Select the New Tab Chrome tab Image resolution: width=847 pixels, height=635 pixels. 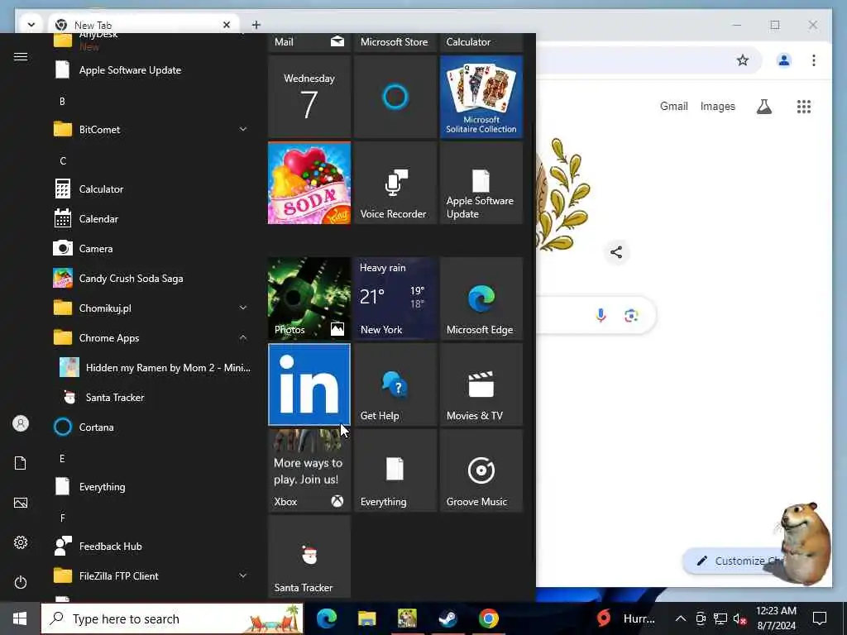[x=143, y=25]
